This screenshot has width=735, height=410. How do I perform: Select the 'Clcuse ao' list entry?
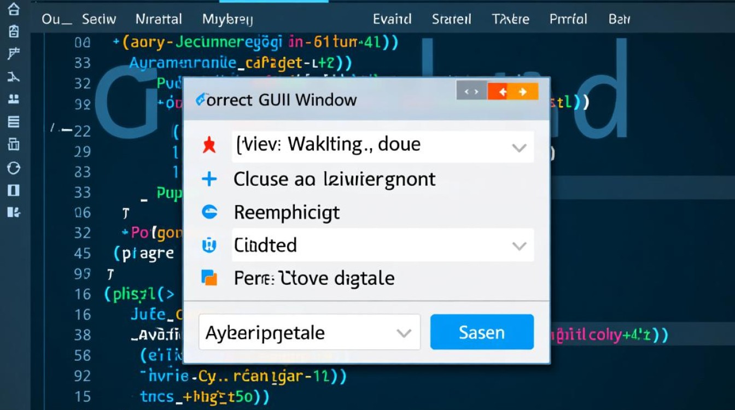(334, 179)
